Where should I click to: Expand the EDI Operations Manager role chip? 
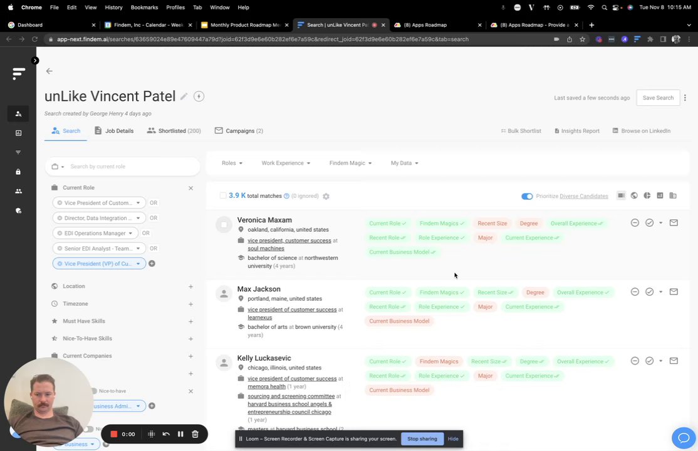(x=130, y=233)
